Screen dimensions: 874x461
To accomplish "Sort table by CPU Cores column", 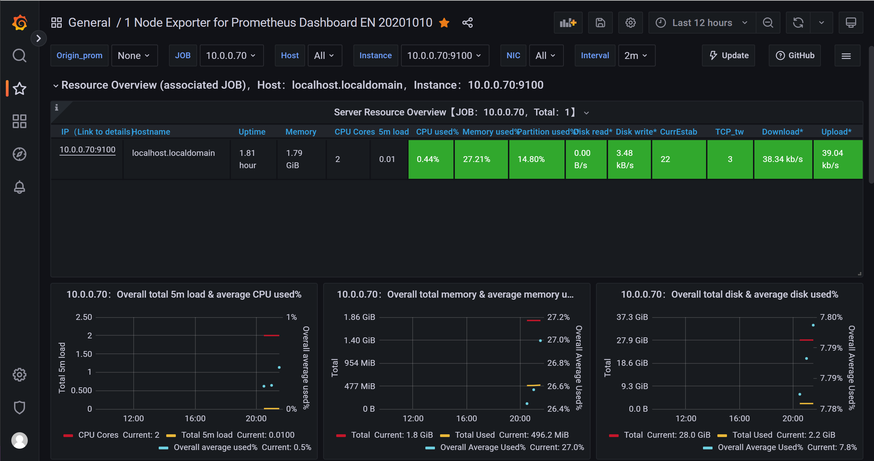I will tap(354, 132).
